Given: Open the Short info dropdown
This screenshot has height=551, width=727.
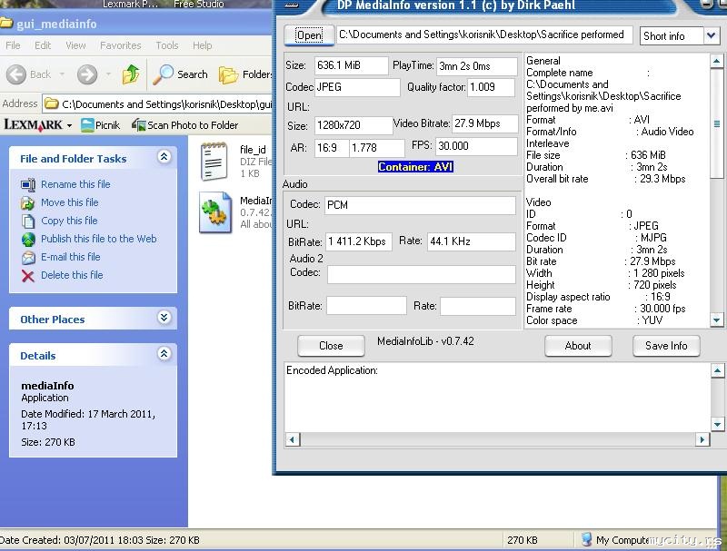Looking at the screenshot, I should click(710, 36).
